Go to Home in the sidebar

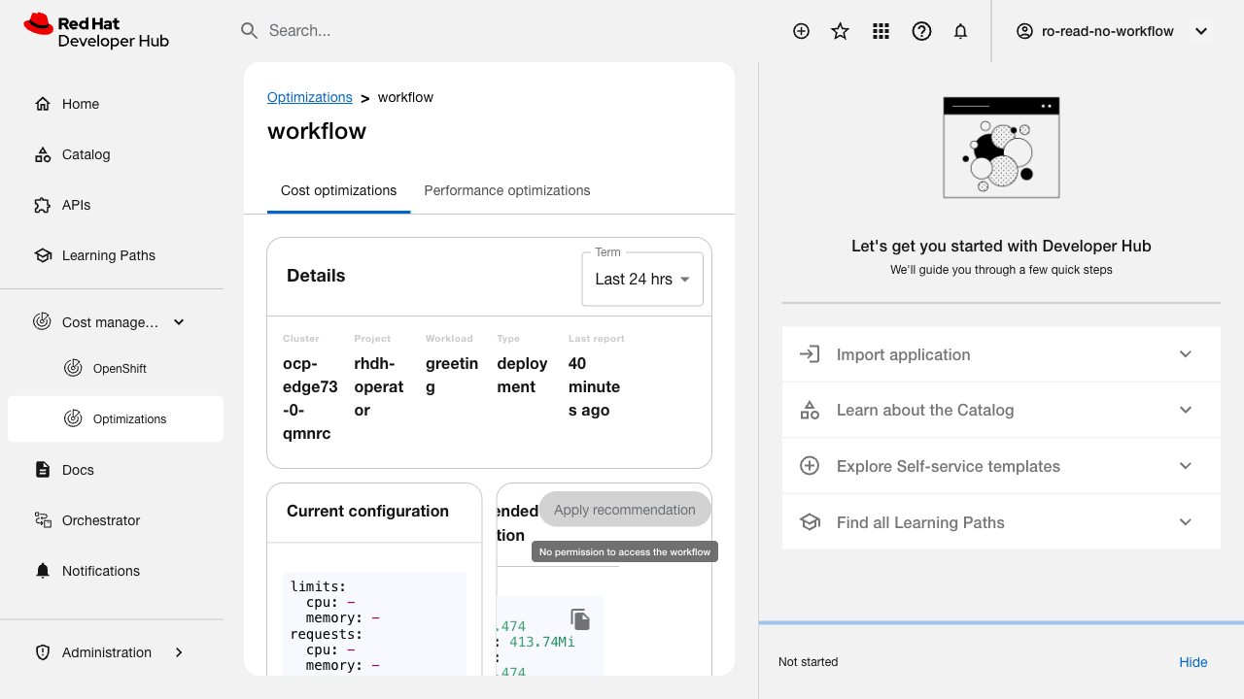tap(116, 104)
